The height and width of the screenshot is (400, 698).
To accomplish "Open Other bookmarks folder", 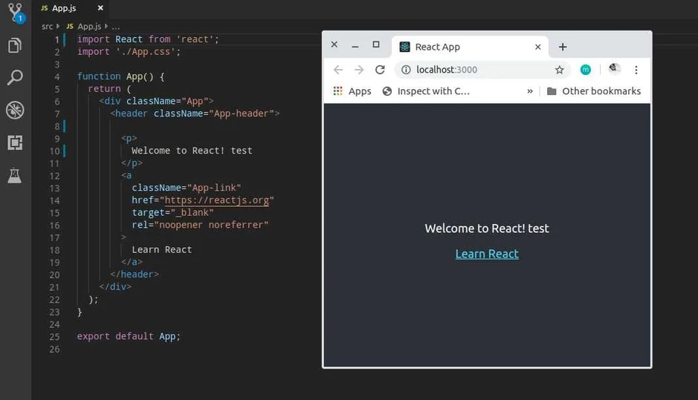I will (594, 91).
